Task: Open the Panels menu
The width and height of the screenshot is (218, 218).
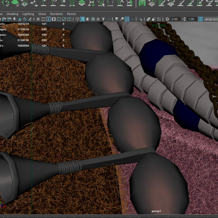Action: tap(71, 14)
